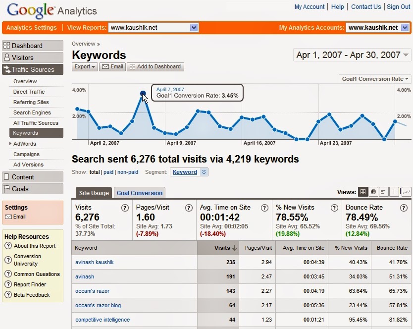Click About this Report link
The width and height of the screenshot is (413, 329).
click(35, 246)
